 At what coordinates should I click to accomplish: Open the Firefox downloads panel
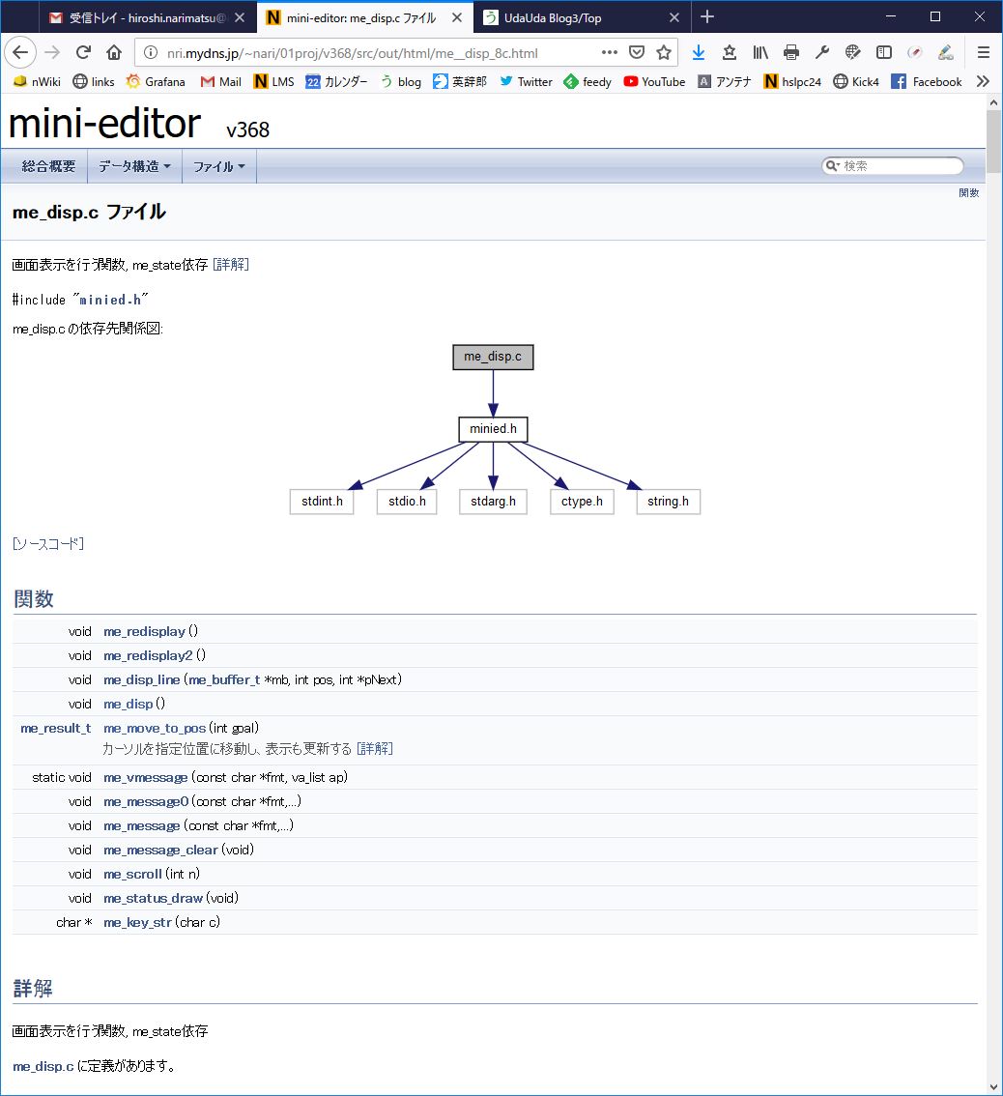click(x=698, y=52)
